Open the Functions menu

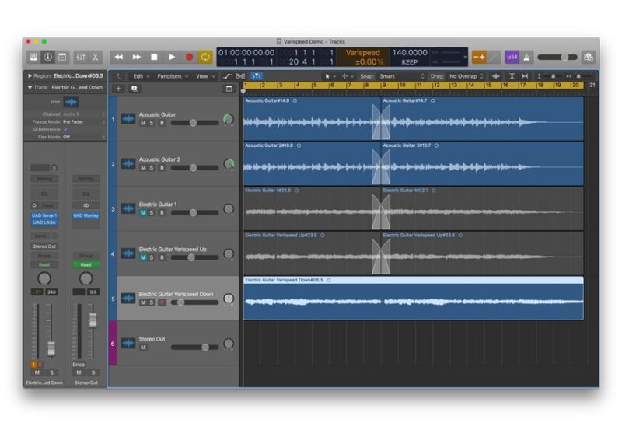point(172,76)
